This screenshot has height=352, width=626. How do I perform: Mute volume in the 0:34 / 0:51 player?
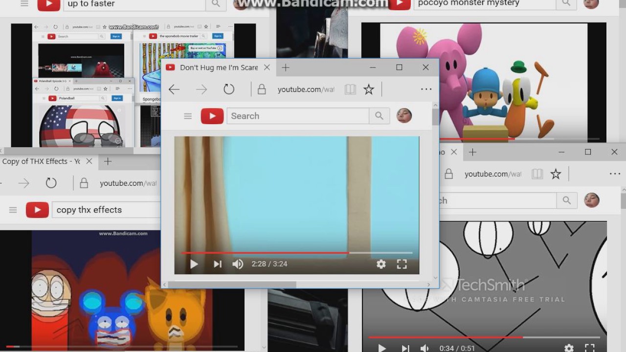[425, 348]
